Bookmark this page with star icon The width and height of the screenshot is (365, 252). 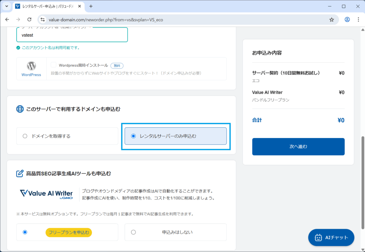(x=331, y=20)
